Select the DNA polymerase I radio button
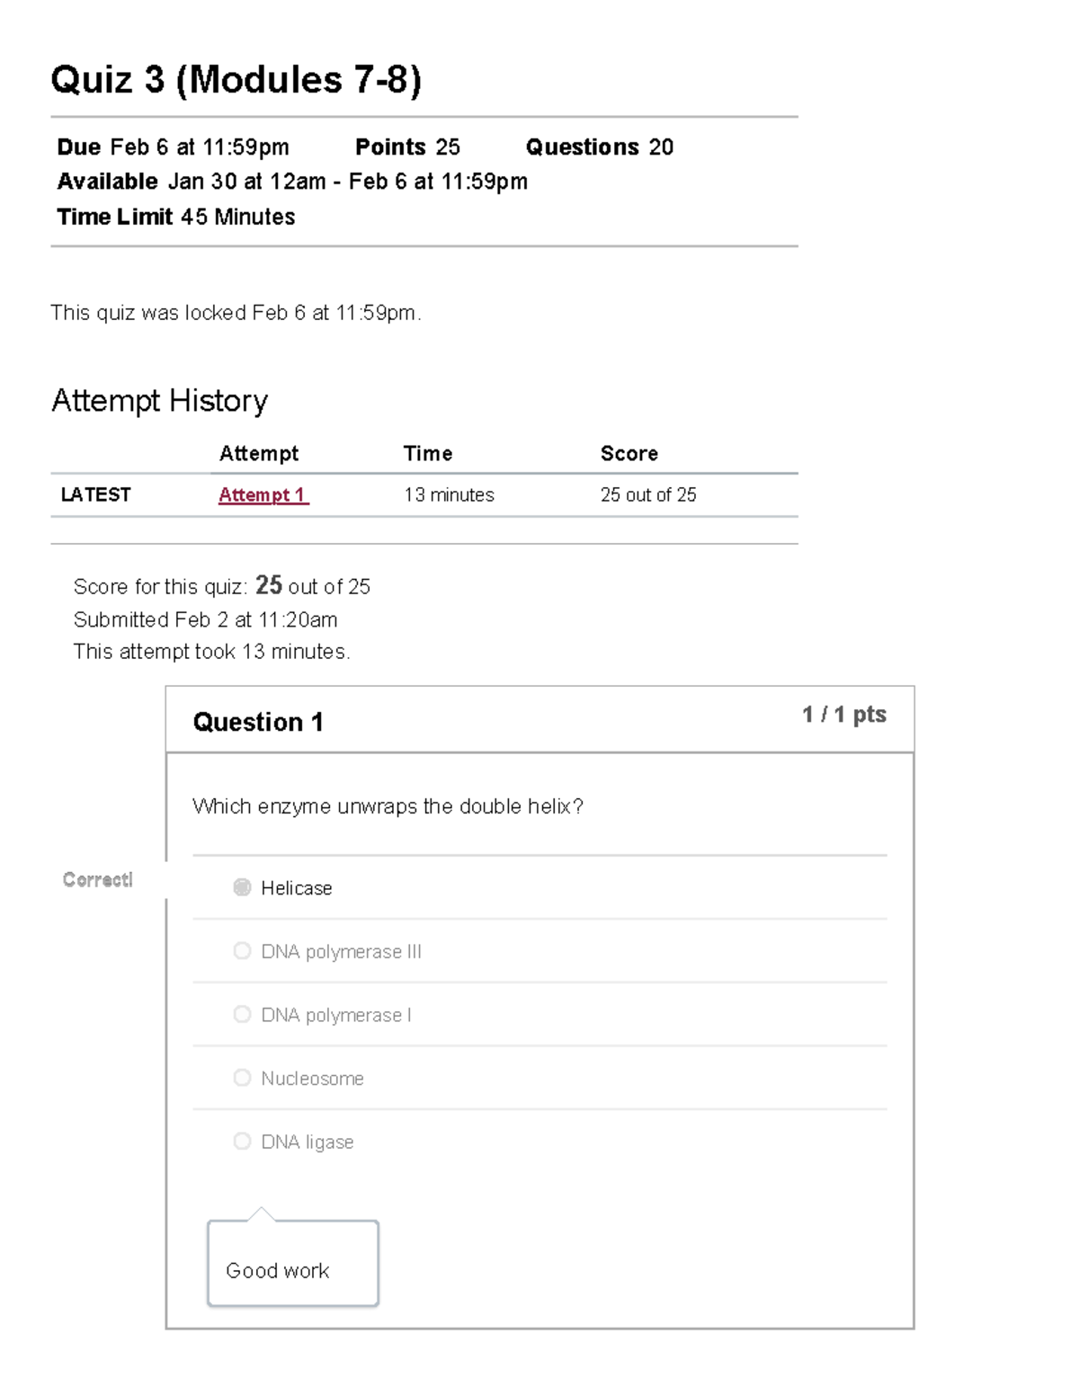 tap(242, 1015)
